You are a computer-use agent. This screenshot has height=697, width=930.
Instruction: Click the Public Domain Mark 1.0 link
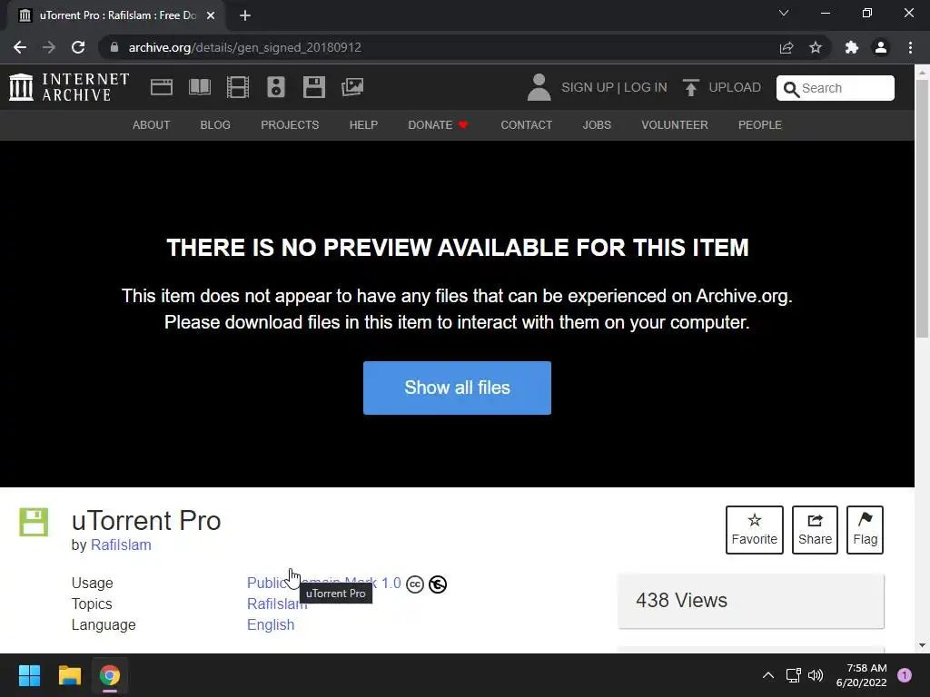(x=324, y=584)
